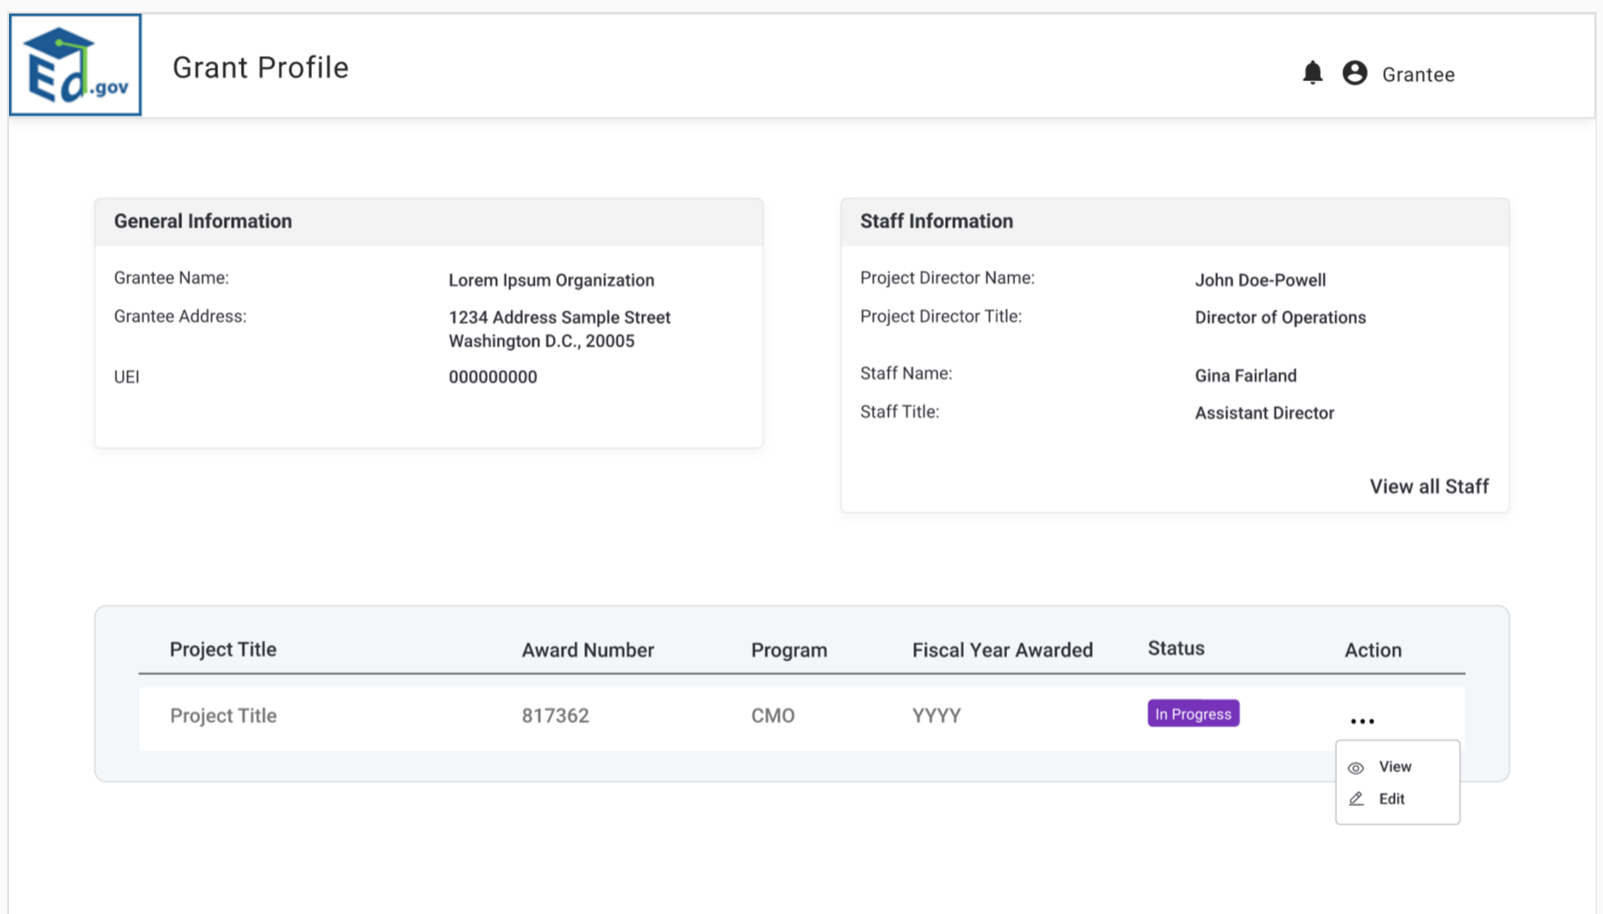This screenshot has width=1603, height=914.
Task: Click the eye icon beside View
Action: (1355, 768)
